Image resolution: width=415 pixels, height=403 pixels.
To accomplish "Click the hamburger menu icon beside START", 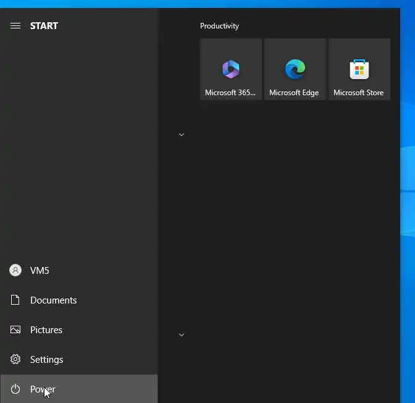I will click(x=15, y=26).
